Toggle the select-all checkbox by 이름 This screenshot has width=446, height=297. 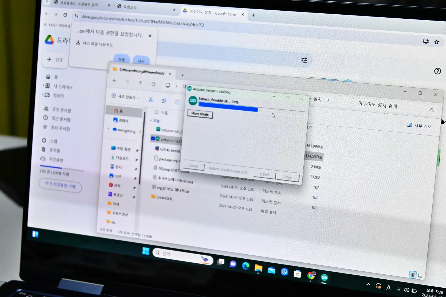[x=157, y=112]
